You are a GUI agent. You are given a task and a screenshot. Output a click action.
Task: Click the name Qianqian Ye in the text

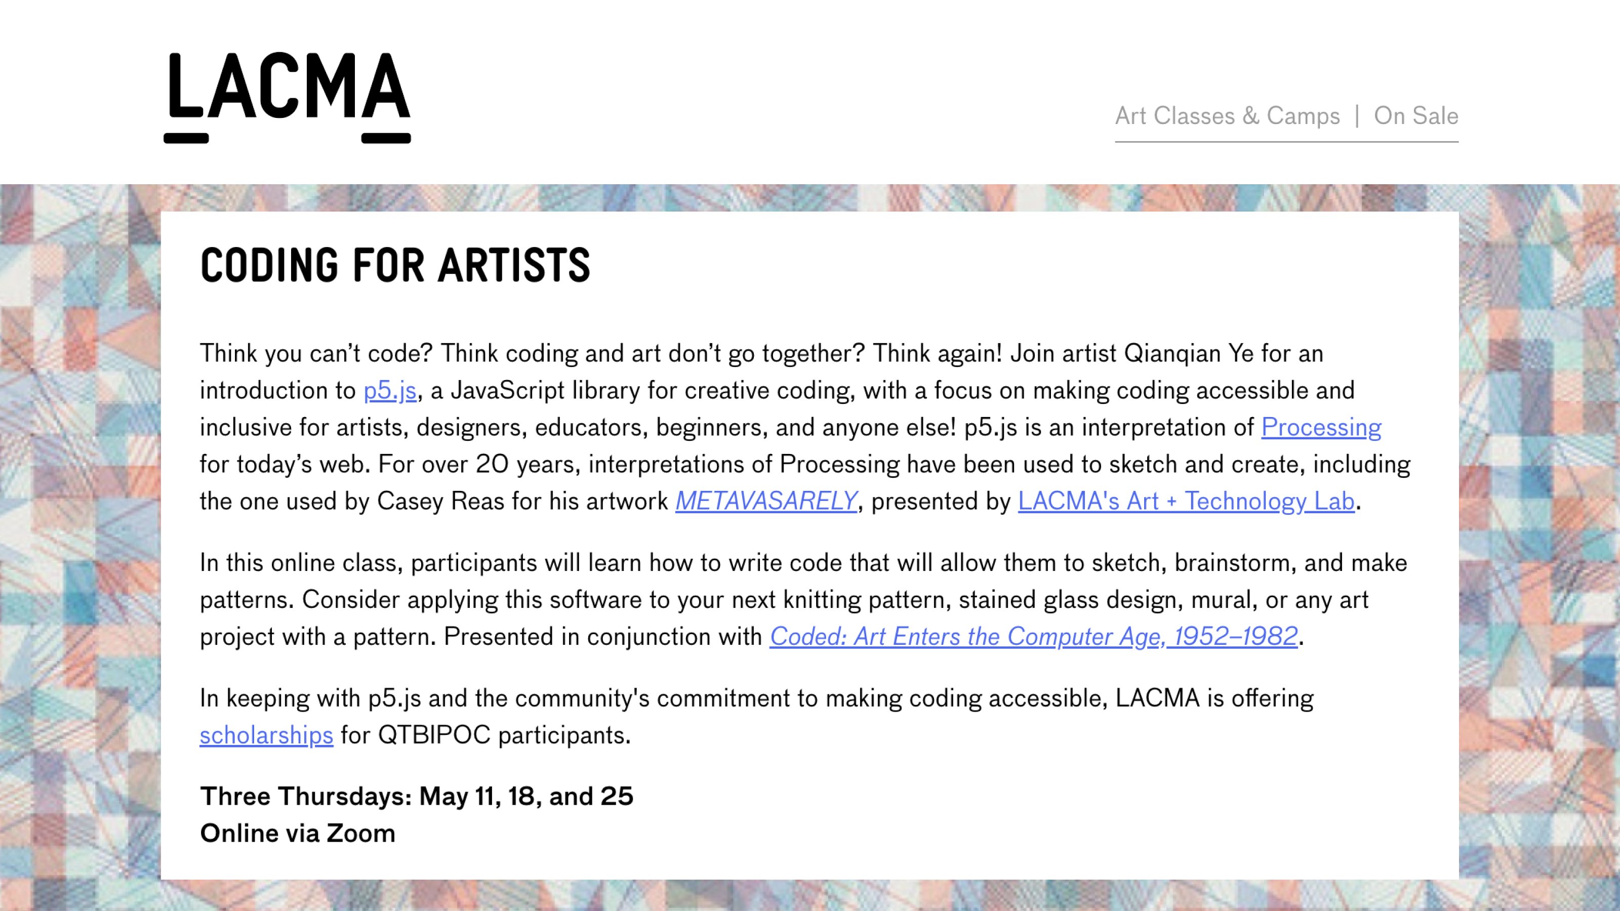1189,353
